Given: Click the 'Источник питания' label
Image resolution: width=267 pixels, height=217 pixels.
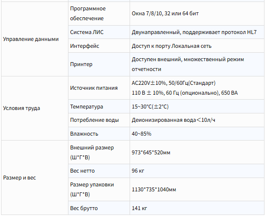Looking at the screenshot, I should click(94, 88).
